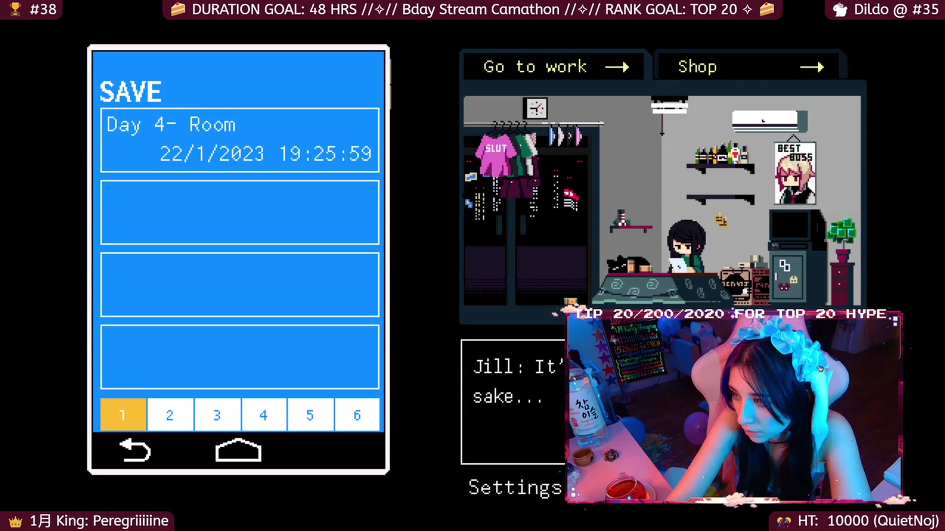Switch to save page 1
The image size is (945, 531).
point(123,415)
